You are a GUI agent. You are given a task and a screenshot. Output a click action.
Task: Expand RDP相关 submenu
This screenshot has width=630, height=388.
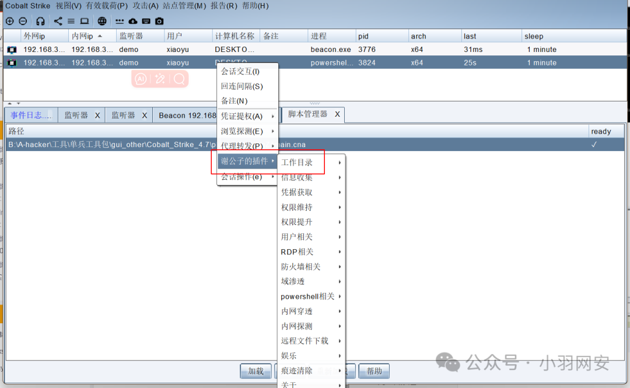tap(311, 251)
